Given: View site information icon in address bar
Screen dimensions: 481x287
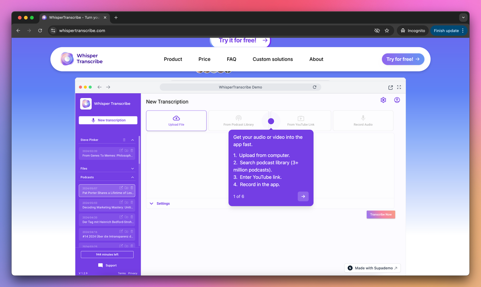Looking at the screenshot, I should [x=53, y=30].
